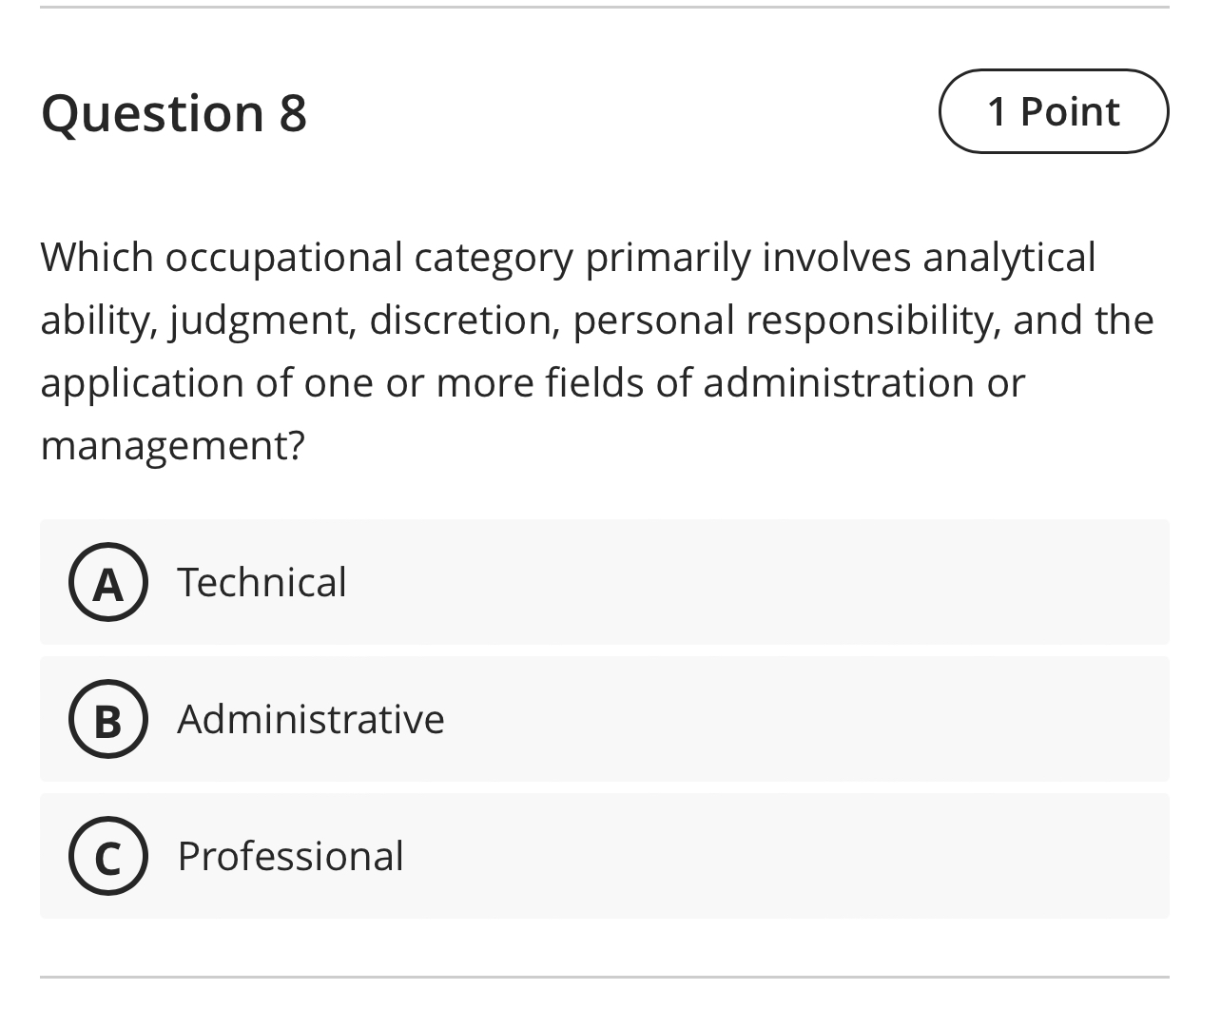Click the Professional answer label
Viewport: 1221px width, 1009px height.
point(290,856)
